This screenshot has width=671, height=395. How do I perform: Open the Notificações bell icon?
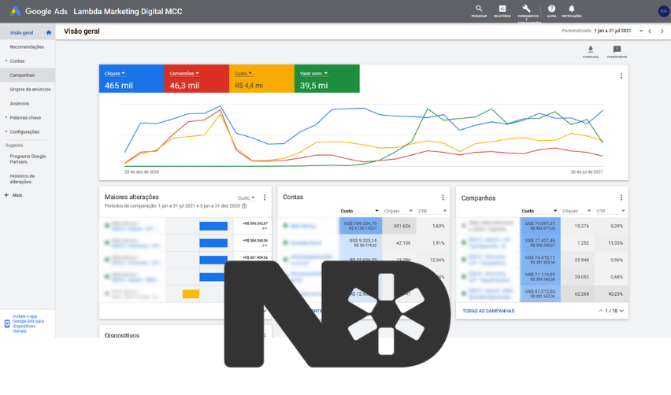click(x=572, y=9)
